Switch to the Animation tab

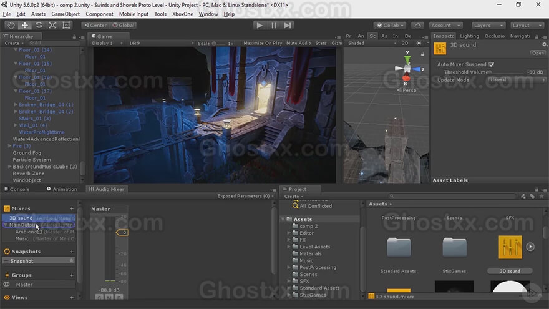pyautogui.click(x=62, y=189)
